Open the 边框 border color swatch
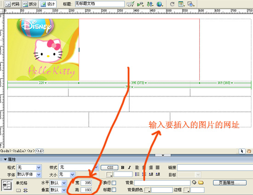Image resolution: width=253 pixels, height=195 pixels. (186, 190)
